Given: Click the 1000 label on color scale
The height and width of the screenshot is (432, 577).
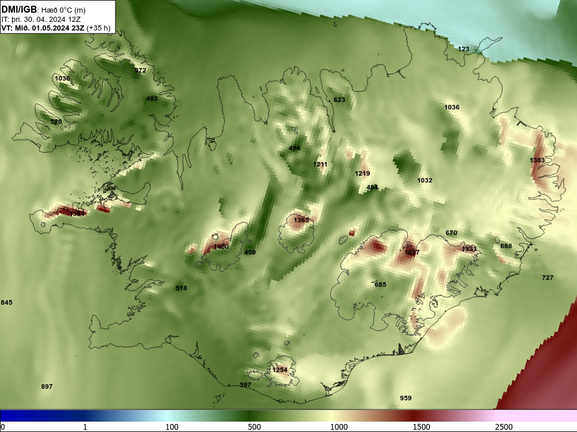Looking at the screenshot, I should [x=339, y=426].
